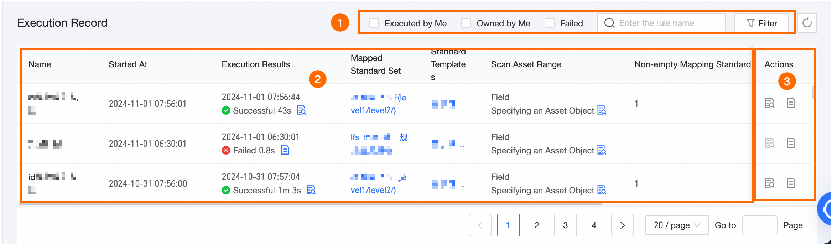View asset object icon in first row
Screen dimensions: 832x245
(602, 110)
